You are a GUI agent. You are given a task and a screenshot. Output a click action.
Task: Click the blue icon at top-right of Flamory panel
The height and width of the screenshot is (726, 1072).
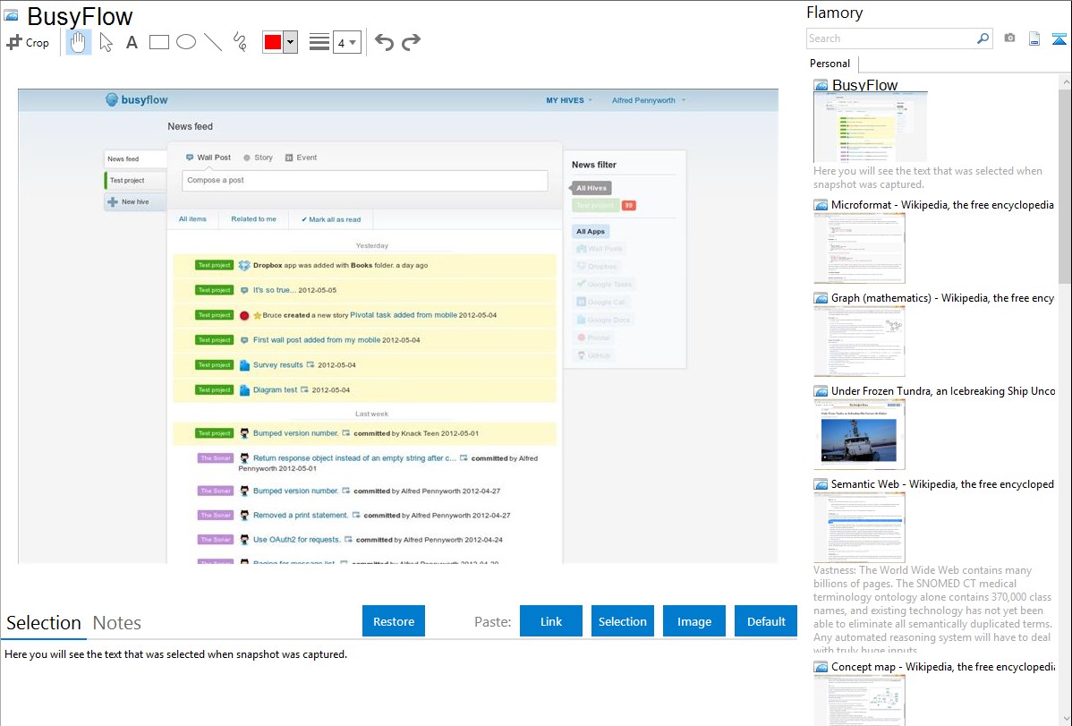(1059, 38)
